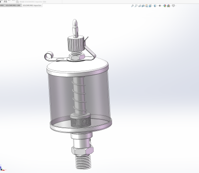Click the grayed SOLIDWORKS Inspection ribbon button
The height and width of the screenshot is (173, 199).
(31, 2)
